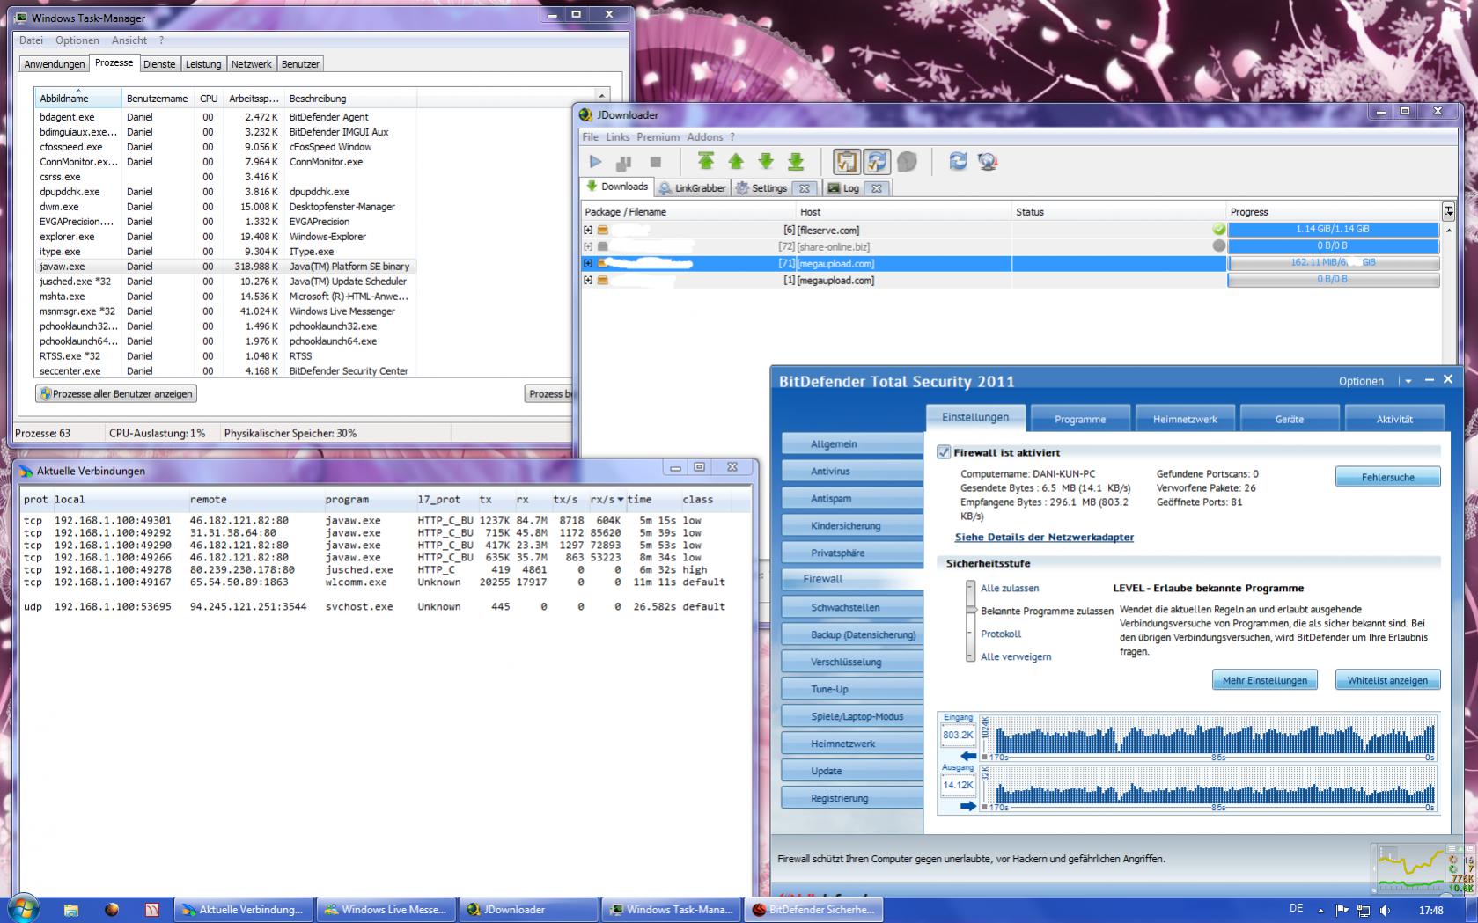Move selected package to bottom in JDownloader

tap(796, 161)
